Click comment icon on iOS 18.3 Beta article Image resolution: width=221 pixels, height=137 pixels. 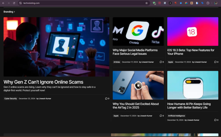215,62
